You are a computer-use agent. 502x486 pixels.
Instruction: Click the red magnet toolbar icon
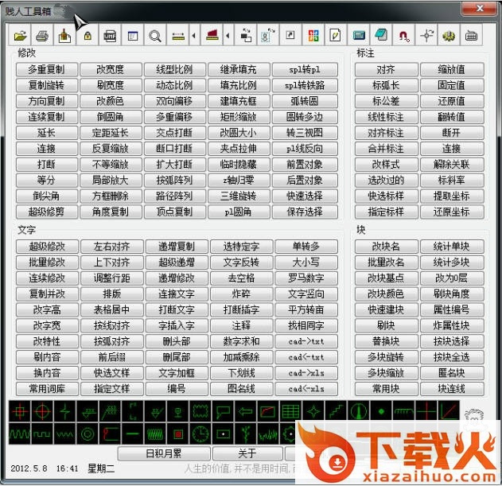(404, 36)
